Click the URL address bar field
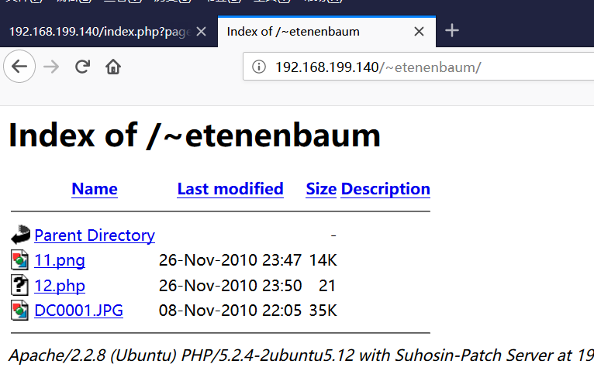Screen dimensions: 594x388 [x=418, y=67]
